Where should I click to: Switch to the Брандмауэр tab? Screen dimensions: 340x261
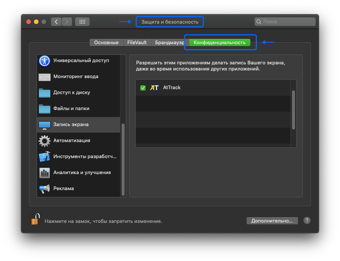pos(170,43)
